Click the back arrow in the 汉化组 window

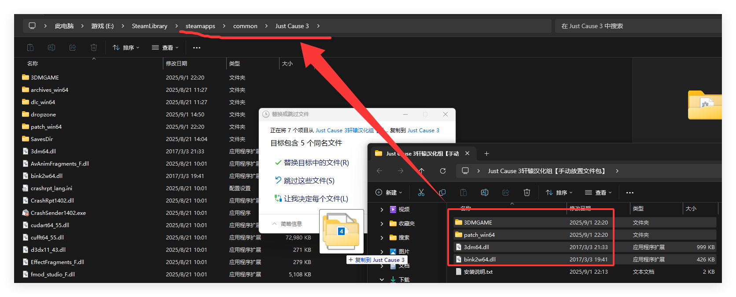[379, 171]
